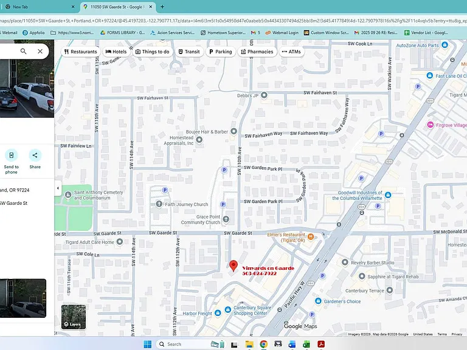Click Grace Point Community Church marker
Screen dimensions: 467x350
click(226, 219)
